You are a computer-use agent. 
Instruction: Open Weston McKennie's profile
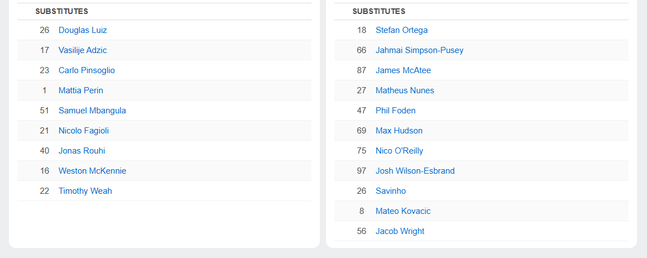coord(93,171)
